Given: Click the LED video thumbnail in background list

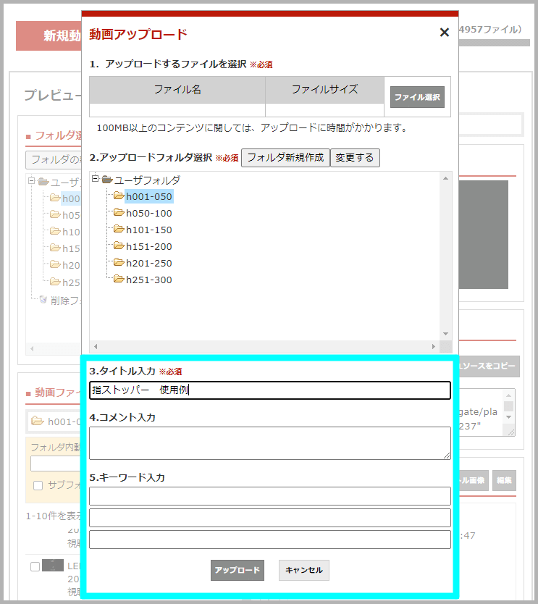Looking at the screenshot, I should [x=53, y=565].
